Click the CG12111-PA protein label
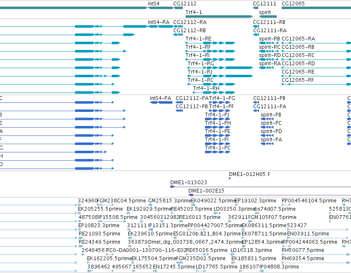 (270, 107)
